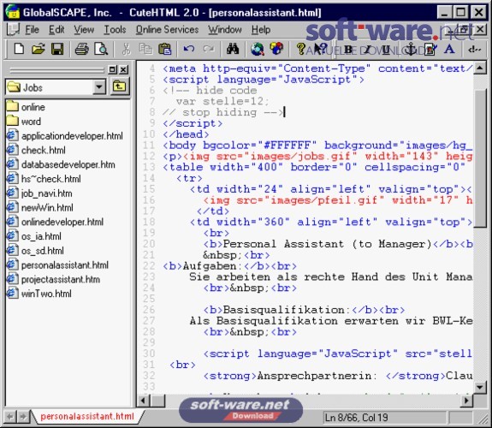The width and height of the screenshot is (492, 428).
Task: Print the document using the printer icon
Action: (x=82, y=49)
